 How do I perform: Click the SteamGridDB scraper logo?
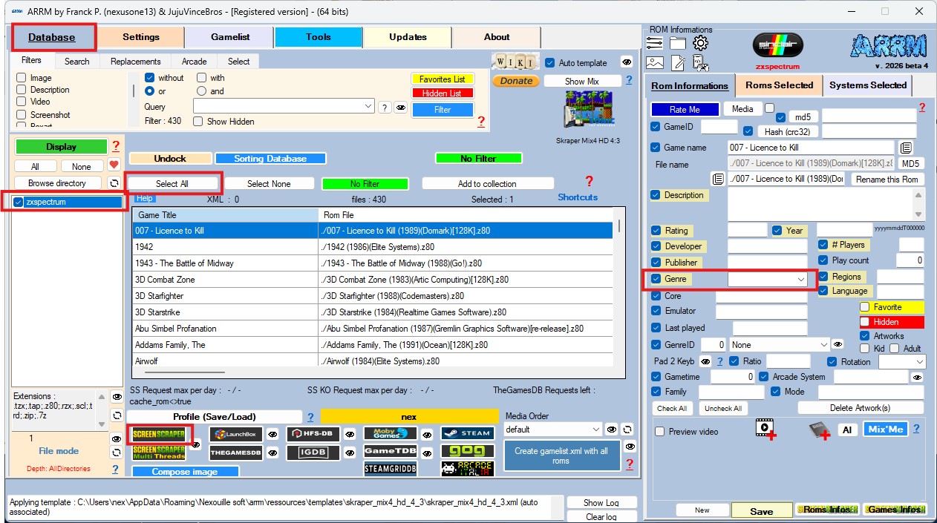tap(390, 469)
